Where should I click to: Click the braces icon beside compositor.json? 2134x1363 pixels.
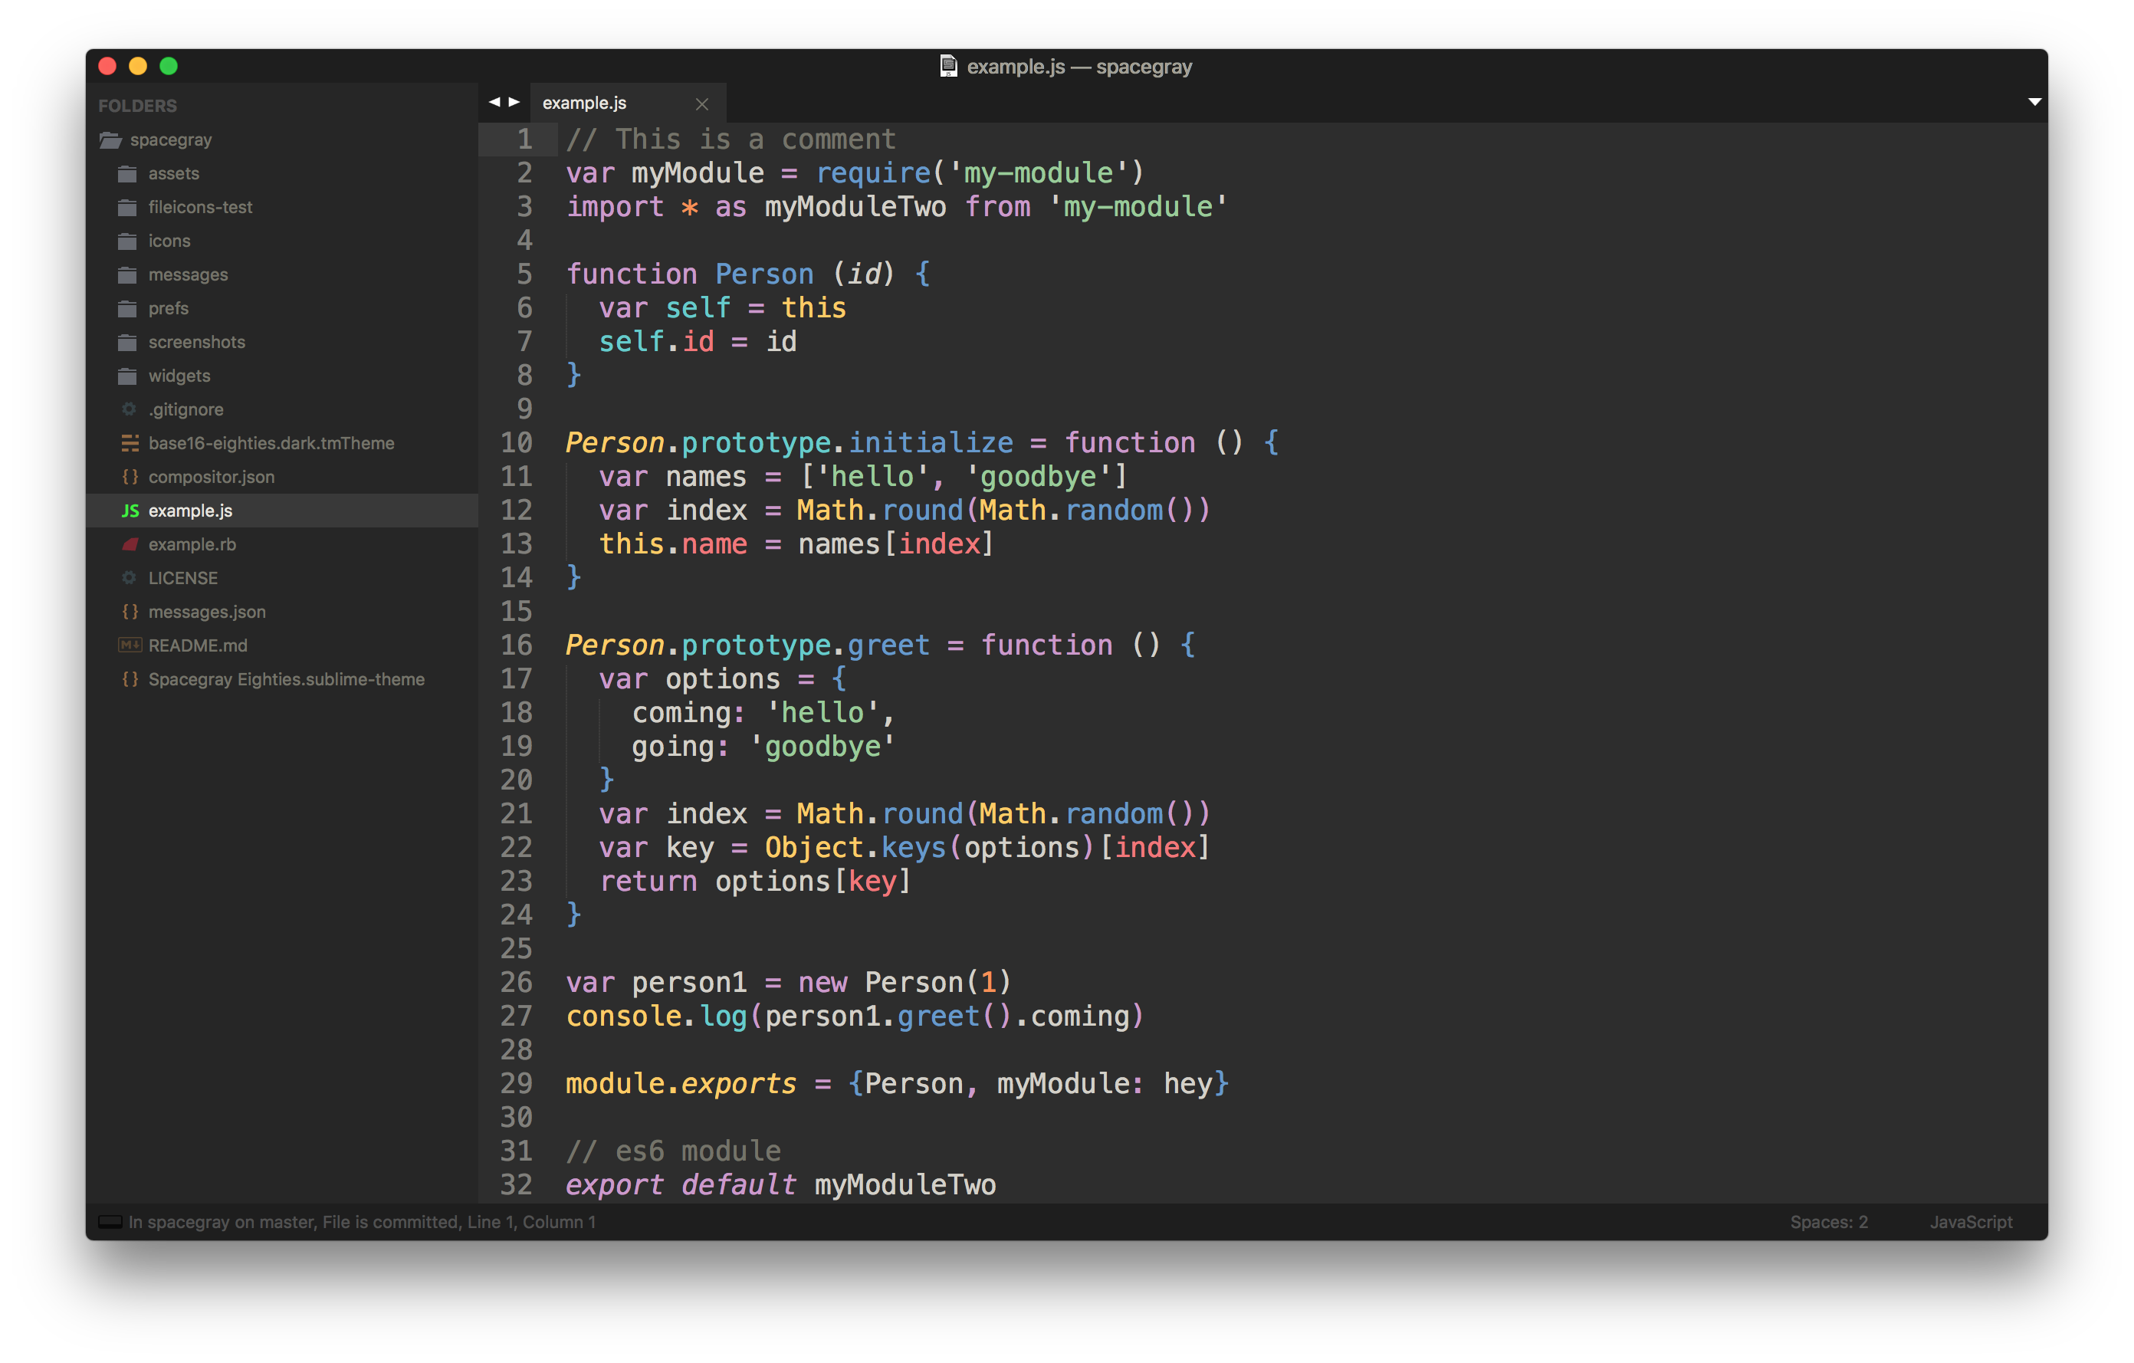(x=130, y=477)
